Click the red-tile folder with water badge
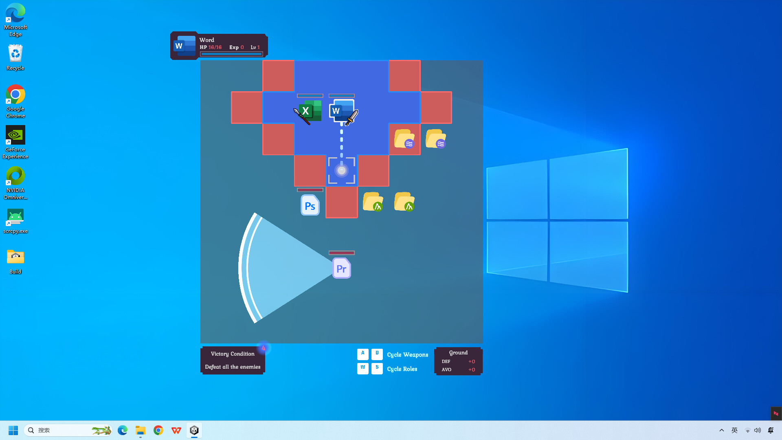This screenshot has width=782, height=440. tap(404, 139)
